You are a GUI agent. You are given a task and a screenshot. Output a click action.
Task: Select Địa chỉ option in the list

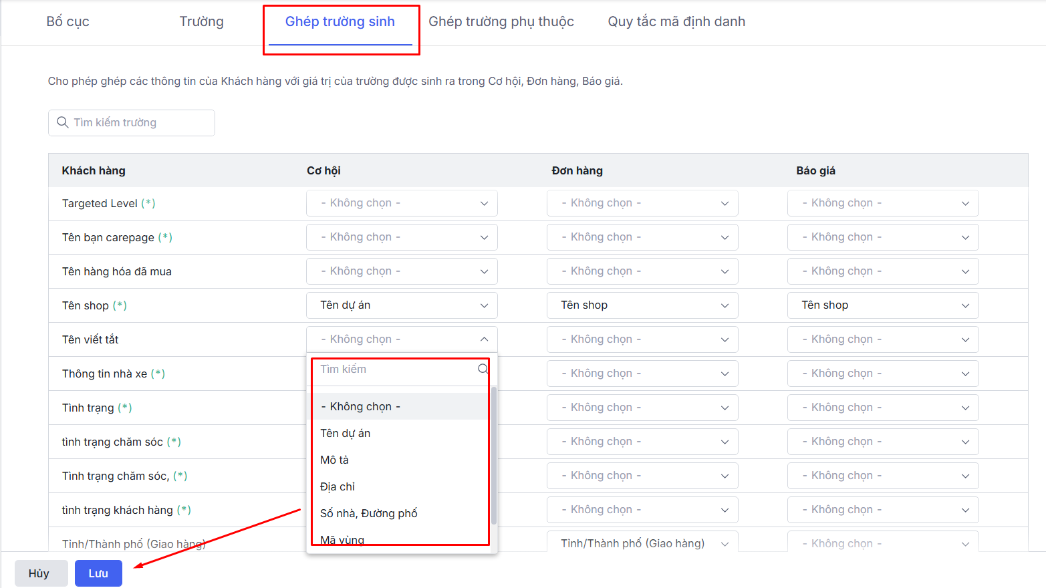click(338, 486)
